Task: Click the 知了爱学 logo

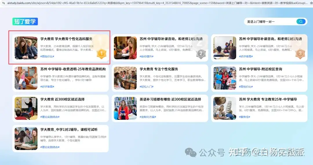Action: point(25,21)
